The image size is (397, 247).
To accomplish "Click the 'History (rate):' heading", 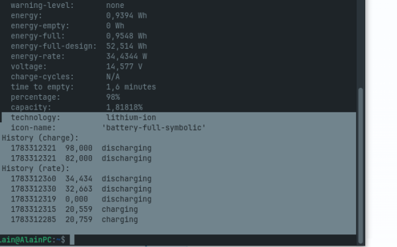I will 36,168.
